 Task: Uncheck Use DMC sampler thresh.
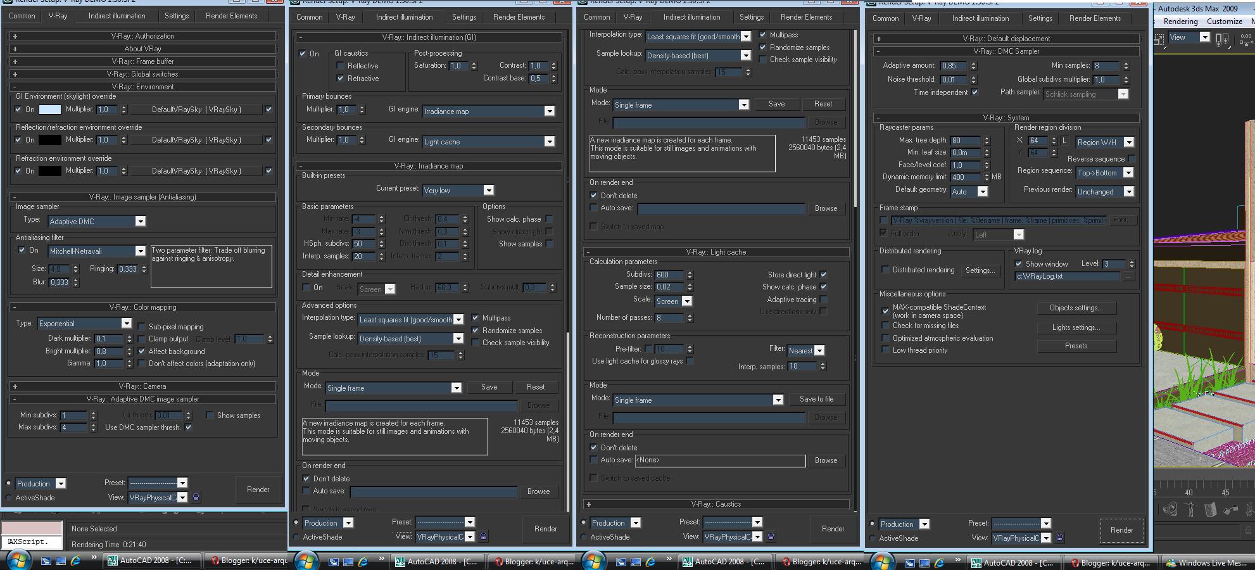click(188, 427)
